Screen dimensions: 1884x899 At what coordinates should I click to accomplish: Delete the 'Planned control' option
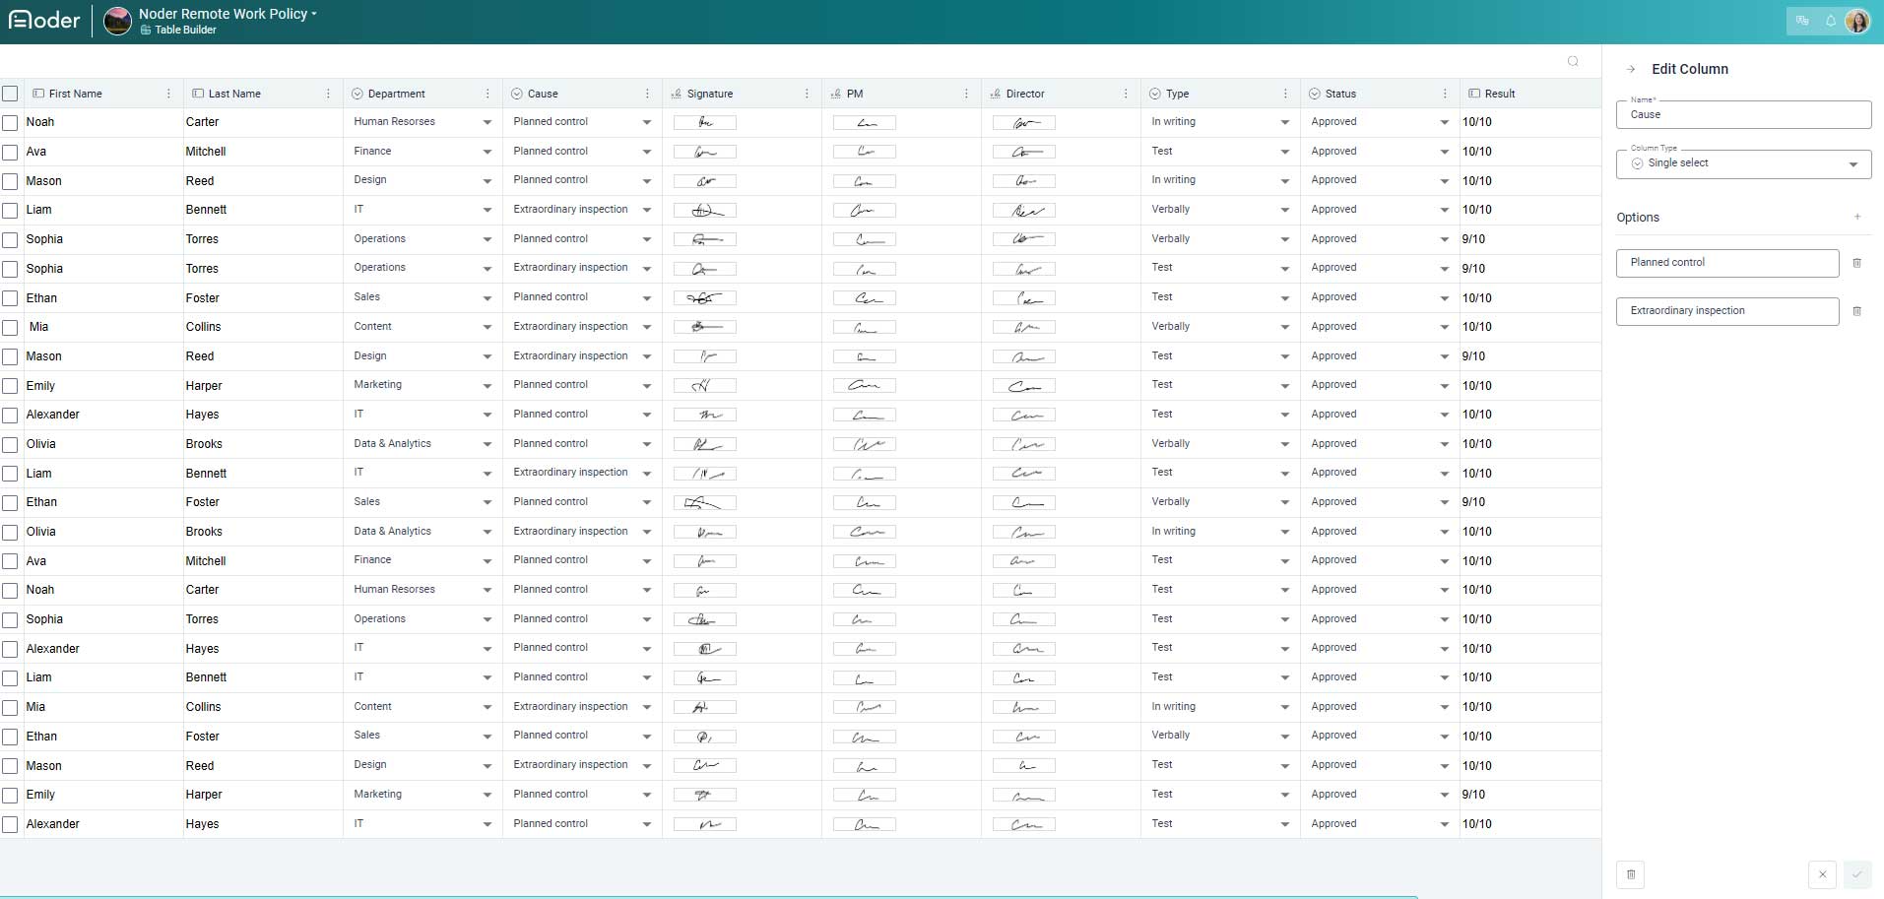pyautogui.click(x=1856, y=263)
